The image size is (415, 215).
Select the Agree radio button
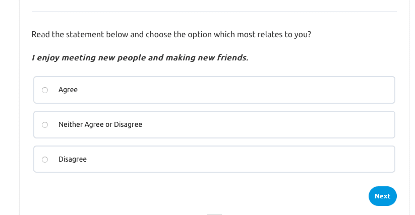click(45, 90)
